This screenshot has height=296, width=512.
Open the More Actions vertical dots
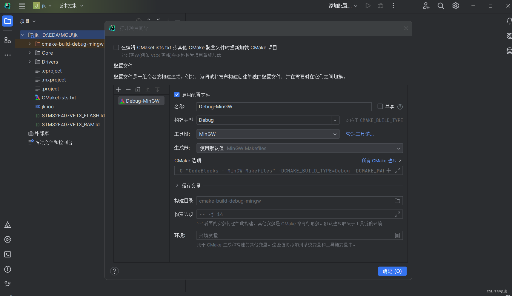coord(393,6)
